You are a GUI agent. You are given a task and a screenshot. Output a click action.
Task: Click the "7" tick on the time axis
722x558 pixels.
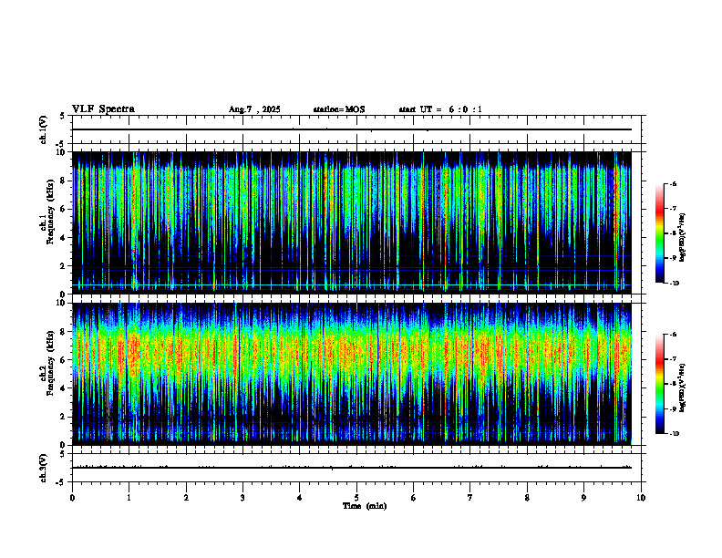tap(470, 498)
